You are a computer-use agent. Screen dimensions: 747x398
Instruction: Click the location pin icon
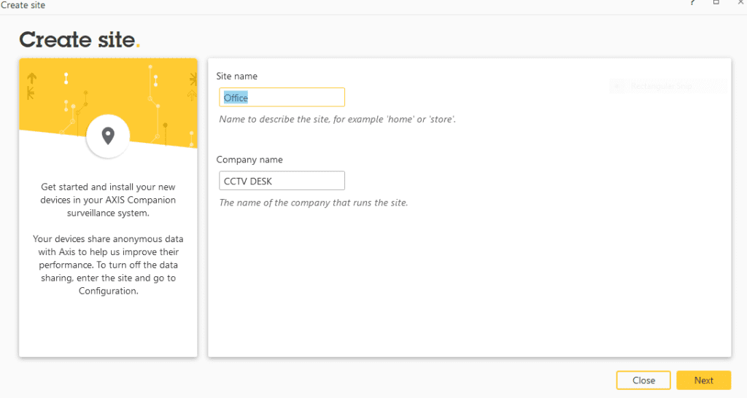pyautogui.click(x=108, y=136)
